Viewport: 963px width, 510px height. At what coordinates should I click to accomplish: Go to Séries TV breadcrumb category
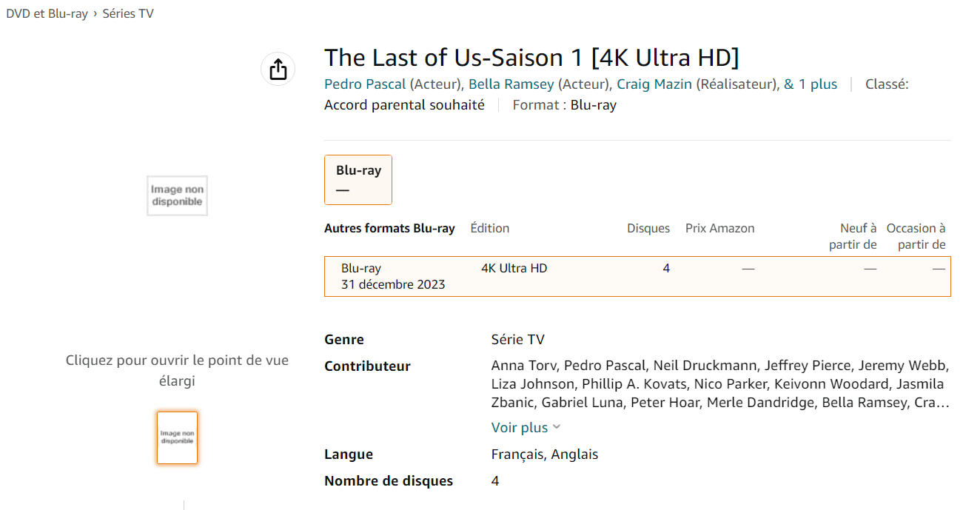(x=128, y=13)
